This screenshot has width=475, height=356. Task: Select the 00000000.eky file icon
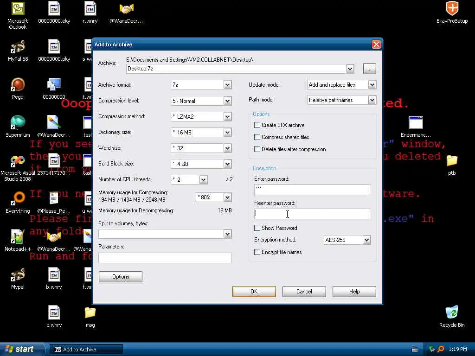pyautogui.click(x=54, y=8)
